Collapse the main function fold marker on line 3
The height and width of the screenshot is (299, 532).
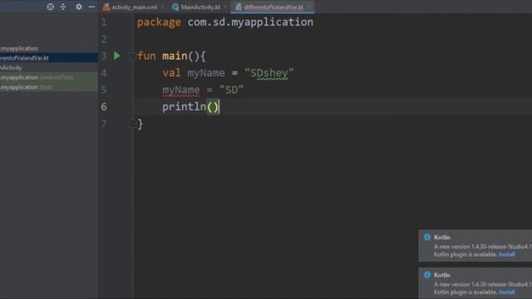[133, 56]
